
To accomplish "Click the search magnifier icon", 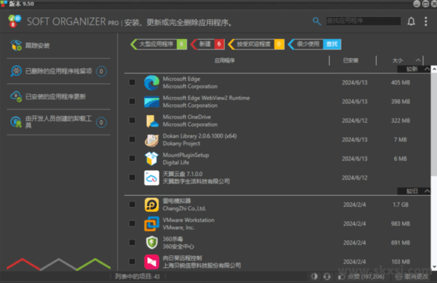I will 317,21.
